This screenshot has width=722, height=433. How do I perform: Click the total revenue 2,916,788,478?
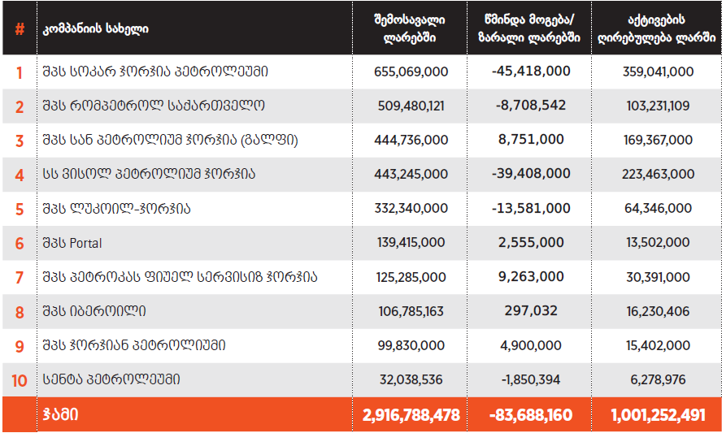click(x=411, y=415)
